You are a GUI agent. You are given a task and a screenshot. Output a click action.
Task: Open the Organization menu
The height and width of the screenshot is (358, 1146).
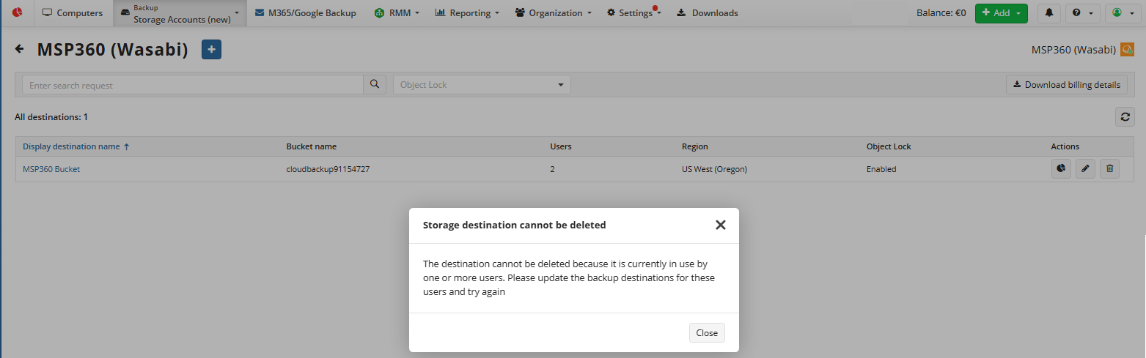554,13
